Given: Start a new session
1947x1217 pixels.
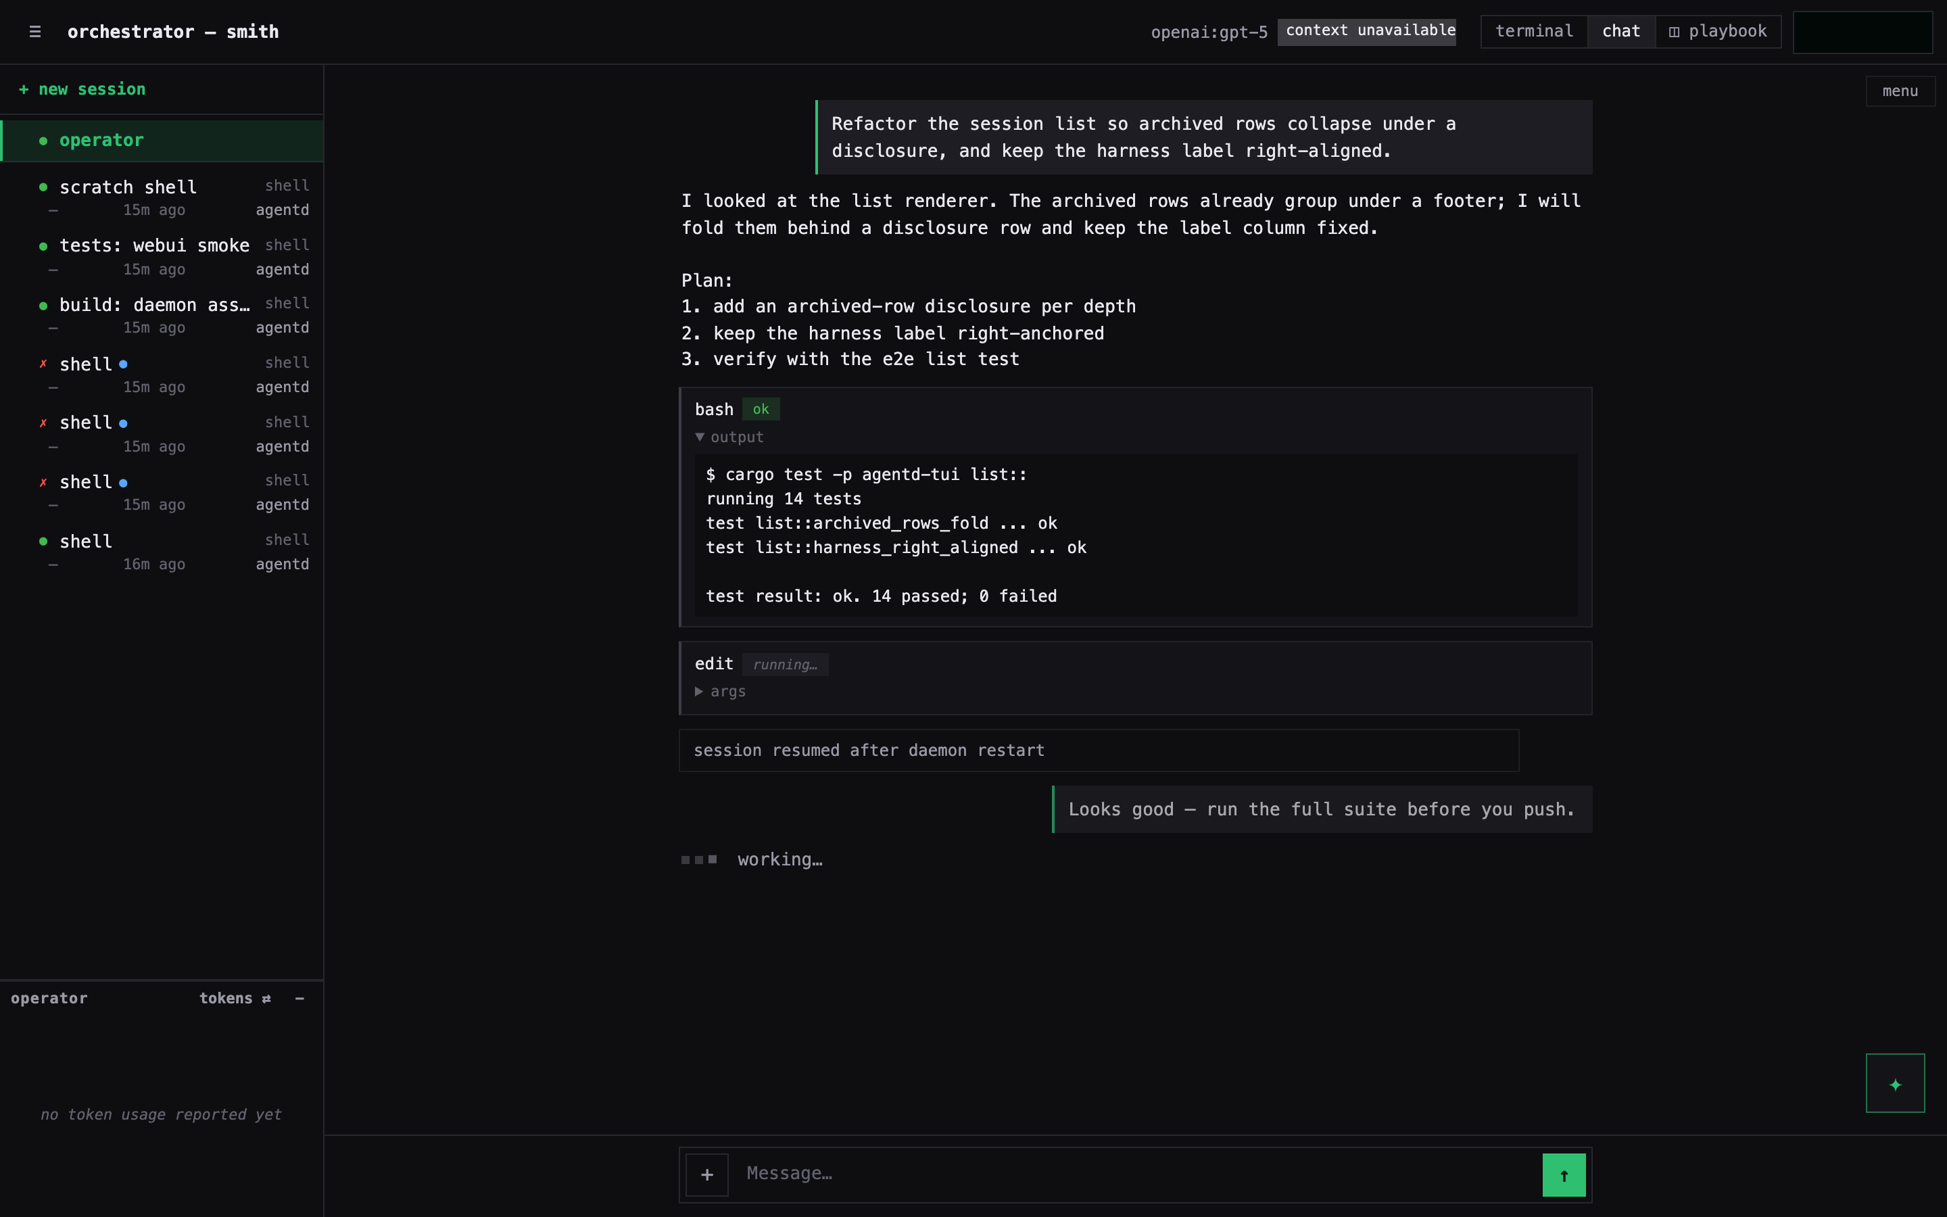Looking at the screenshot, I should (82, 89).
